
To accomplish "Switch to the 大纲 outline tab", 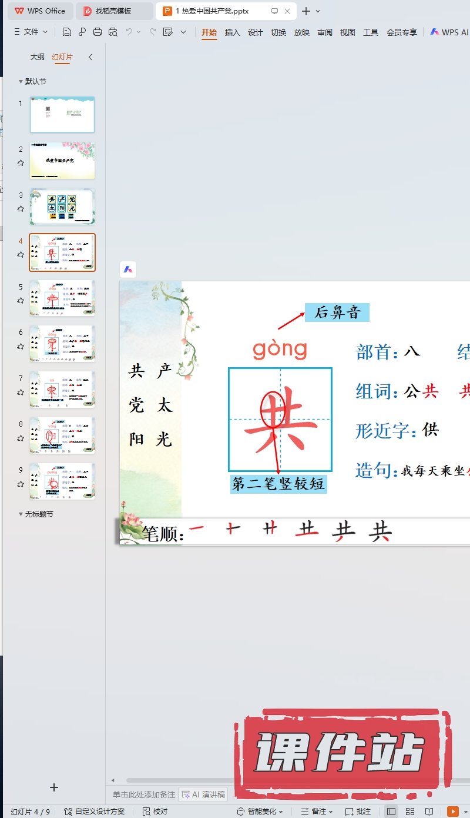I will pyautogui.click(x=38, y=57).
